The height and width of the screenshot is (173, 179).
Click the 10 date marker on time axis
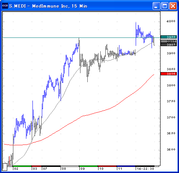pos(101,169)
